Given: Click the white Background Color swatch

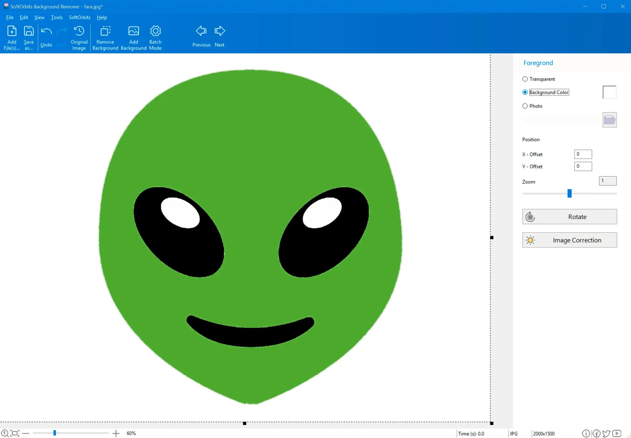Looking at the screenshot, I should 610,92.
